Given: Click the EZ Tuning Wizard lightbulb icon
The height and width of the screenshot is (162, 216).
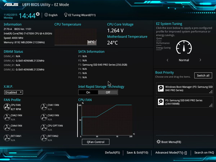Looking at the screenshot, I should point(66,15).
